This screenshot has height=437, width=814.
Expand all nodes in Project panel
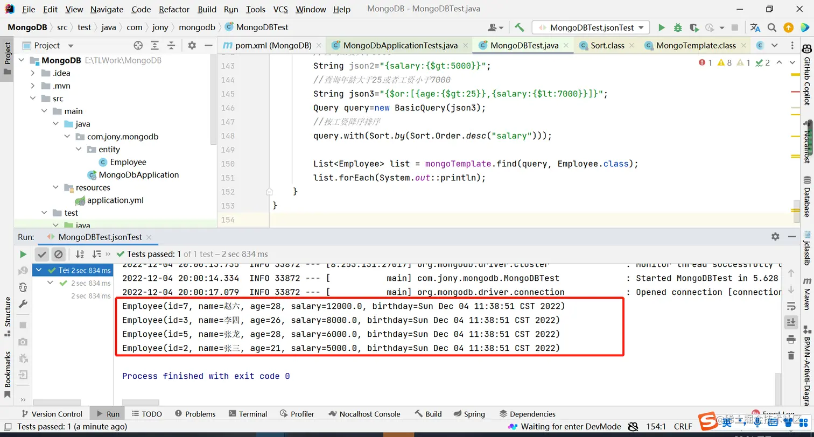(155, 46)
